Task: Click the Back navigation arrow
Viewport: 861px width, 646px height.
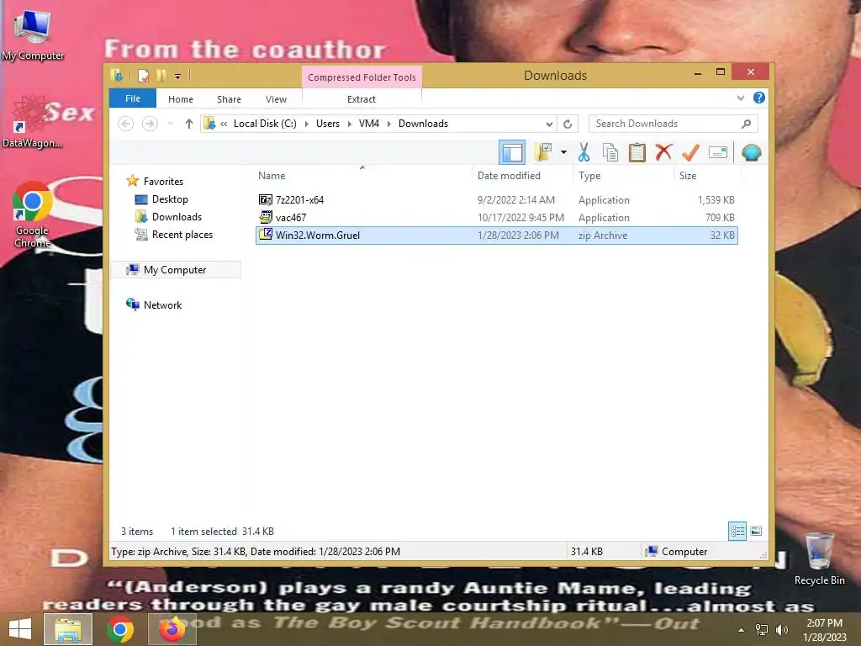Action: (x=126, y=124)
